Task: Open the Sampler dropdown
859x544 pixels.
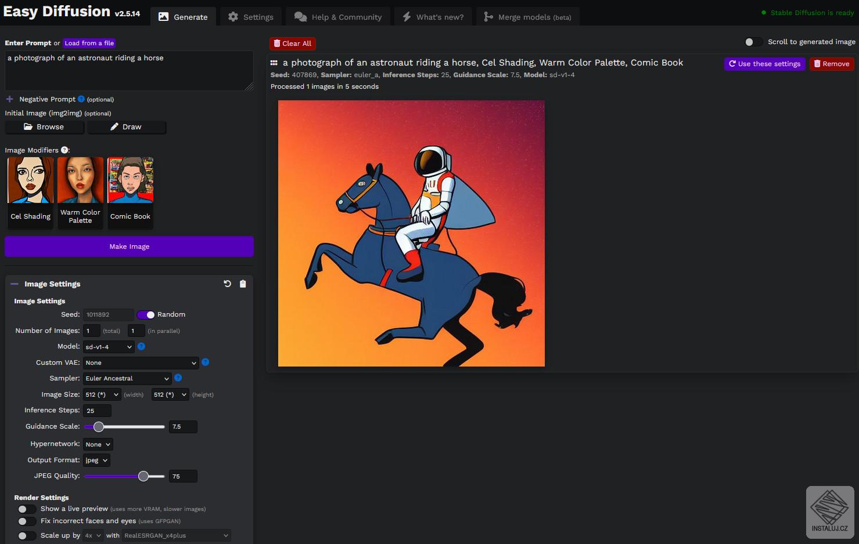Action: (127, 379)
